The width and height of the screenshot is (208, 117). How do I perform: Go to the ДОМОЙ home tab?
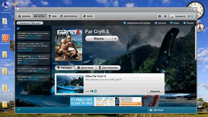click(x=25, y=16)
